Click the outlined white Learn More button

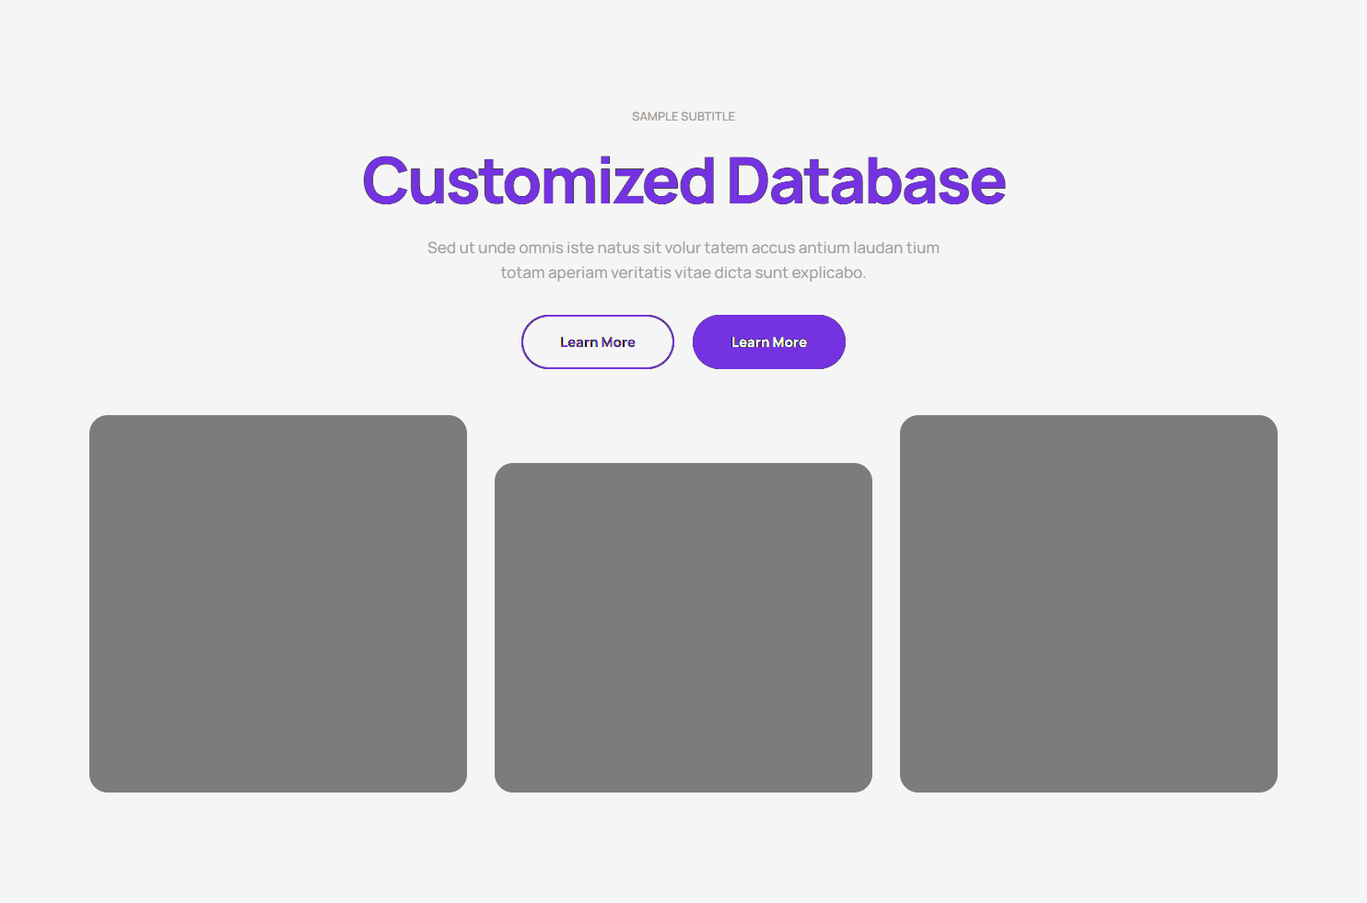click(597, 342)
